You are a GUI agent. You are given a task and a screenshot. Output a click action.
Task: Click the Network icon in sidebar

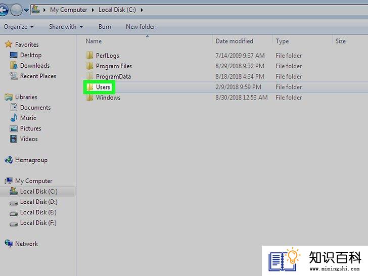[x=9, y=243]
